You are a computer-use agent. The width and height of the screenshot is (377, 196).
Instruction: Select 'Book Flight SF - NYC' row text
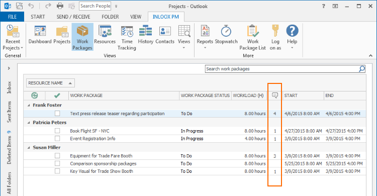(x=89, y=131)
